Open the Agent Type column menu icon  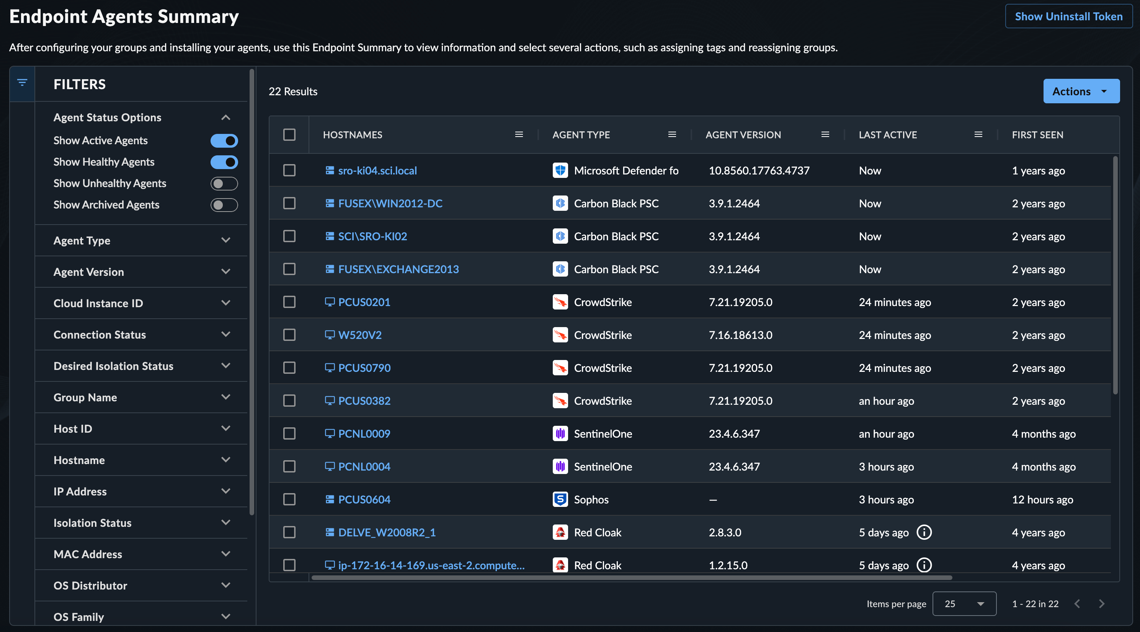pyautogui.click(x=672, y=134)
